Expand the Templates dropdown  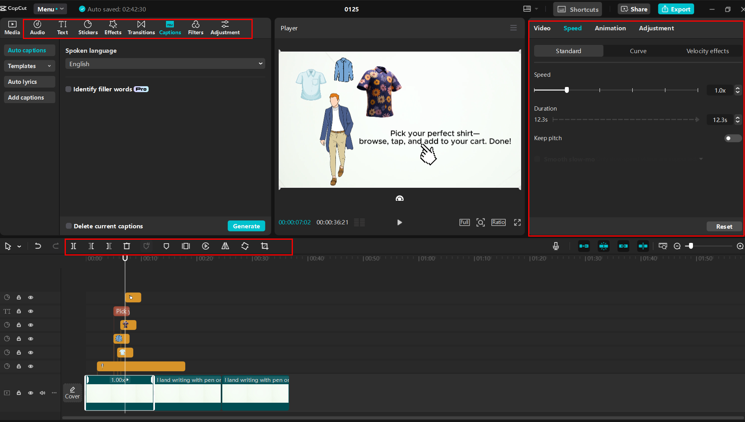point(29,66)
